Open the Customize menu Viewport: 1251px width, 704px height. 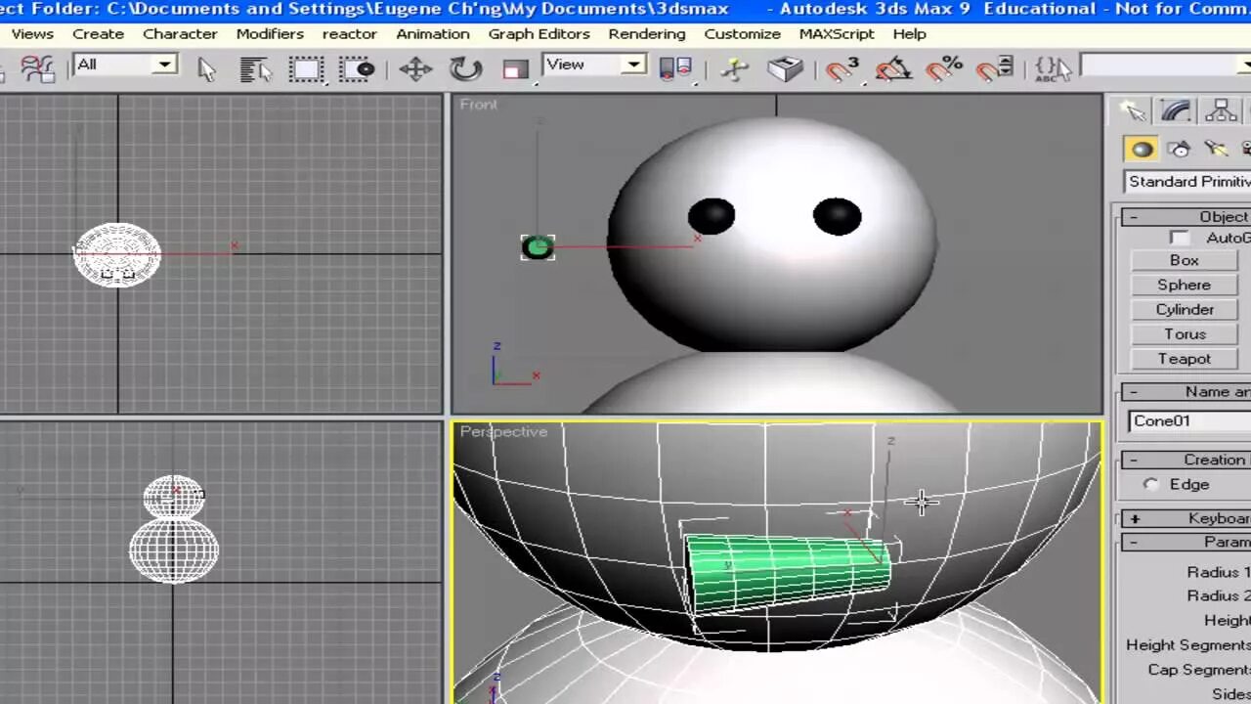(x=742, y=33)
